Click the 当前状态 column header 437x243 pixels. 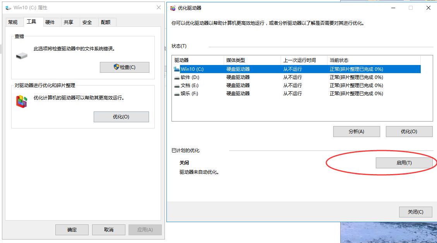coord(374,60)
